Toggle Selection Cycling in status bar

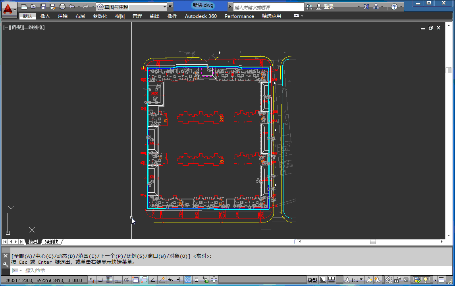tap(205, 280)
